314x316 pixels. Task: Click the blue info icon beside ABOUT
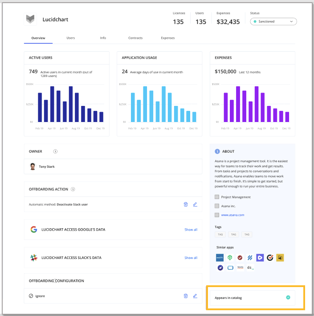pos(217,151)
